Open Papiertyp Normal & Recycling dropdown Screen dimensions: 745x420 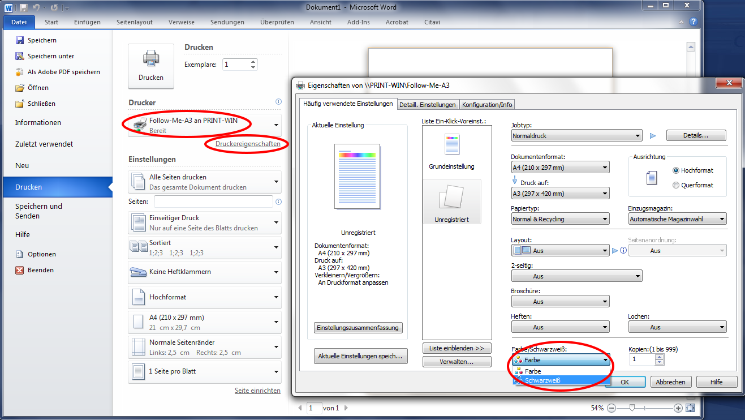click(560, 219)
